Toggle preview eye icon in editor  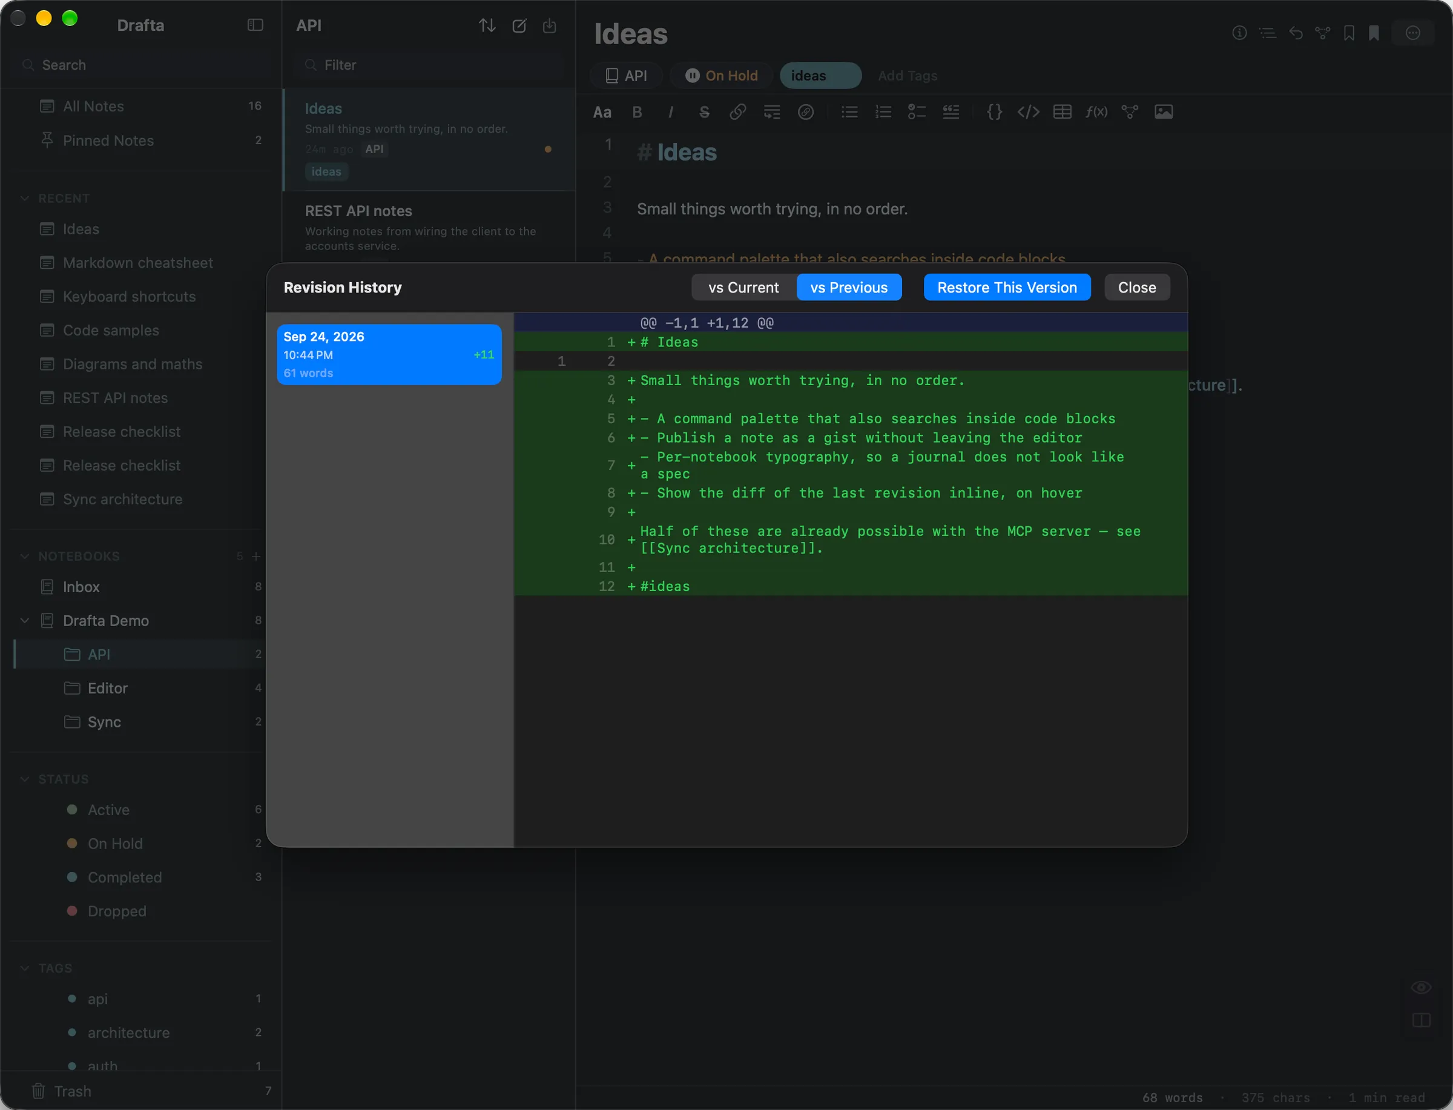click(1422, 987)
